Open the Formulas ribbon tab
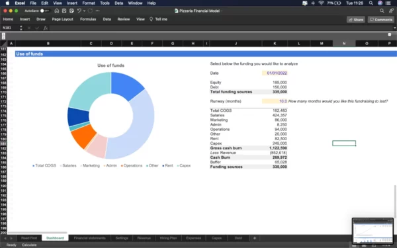The height and width of the screenshot is (248, 397). click(88, 19)
